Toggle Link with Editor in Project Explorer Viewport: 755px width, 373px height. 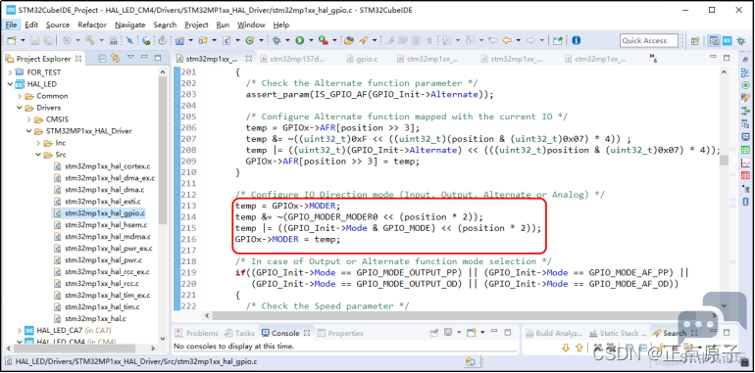click(115, 58)
